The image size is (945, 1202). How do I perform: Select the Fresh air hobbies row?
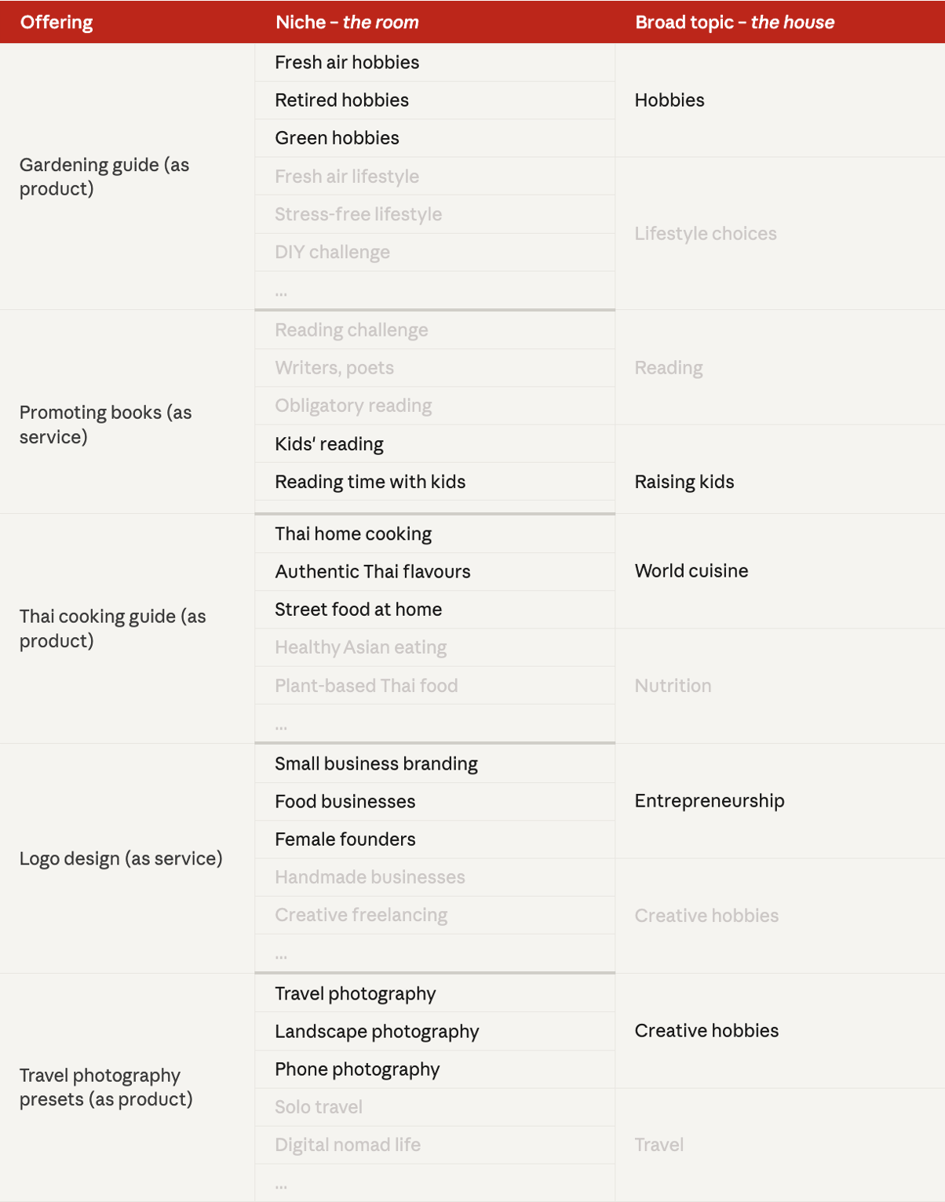point(435,62)
